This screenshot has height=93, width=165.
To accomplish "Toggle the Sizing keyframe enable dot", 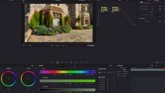I will [118, 76].
